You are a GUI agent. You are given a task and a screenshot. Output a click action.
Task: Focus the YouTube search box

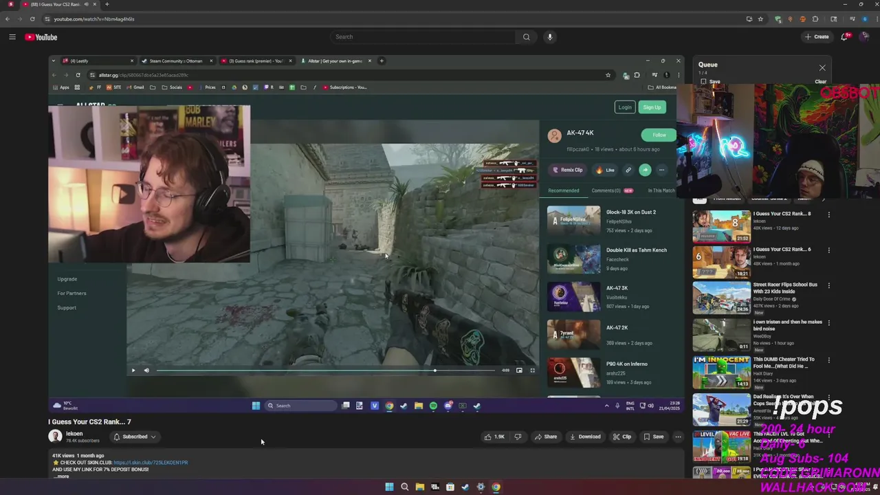[x=423, y=37]
